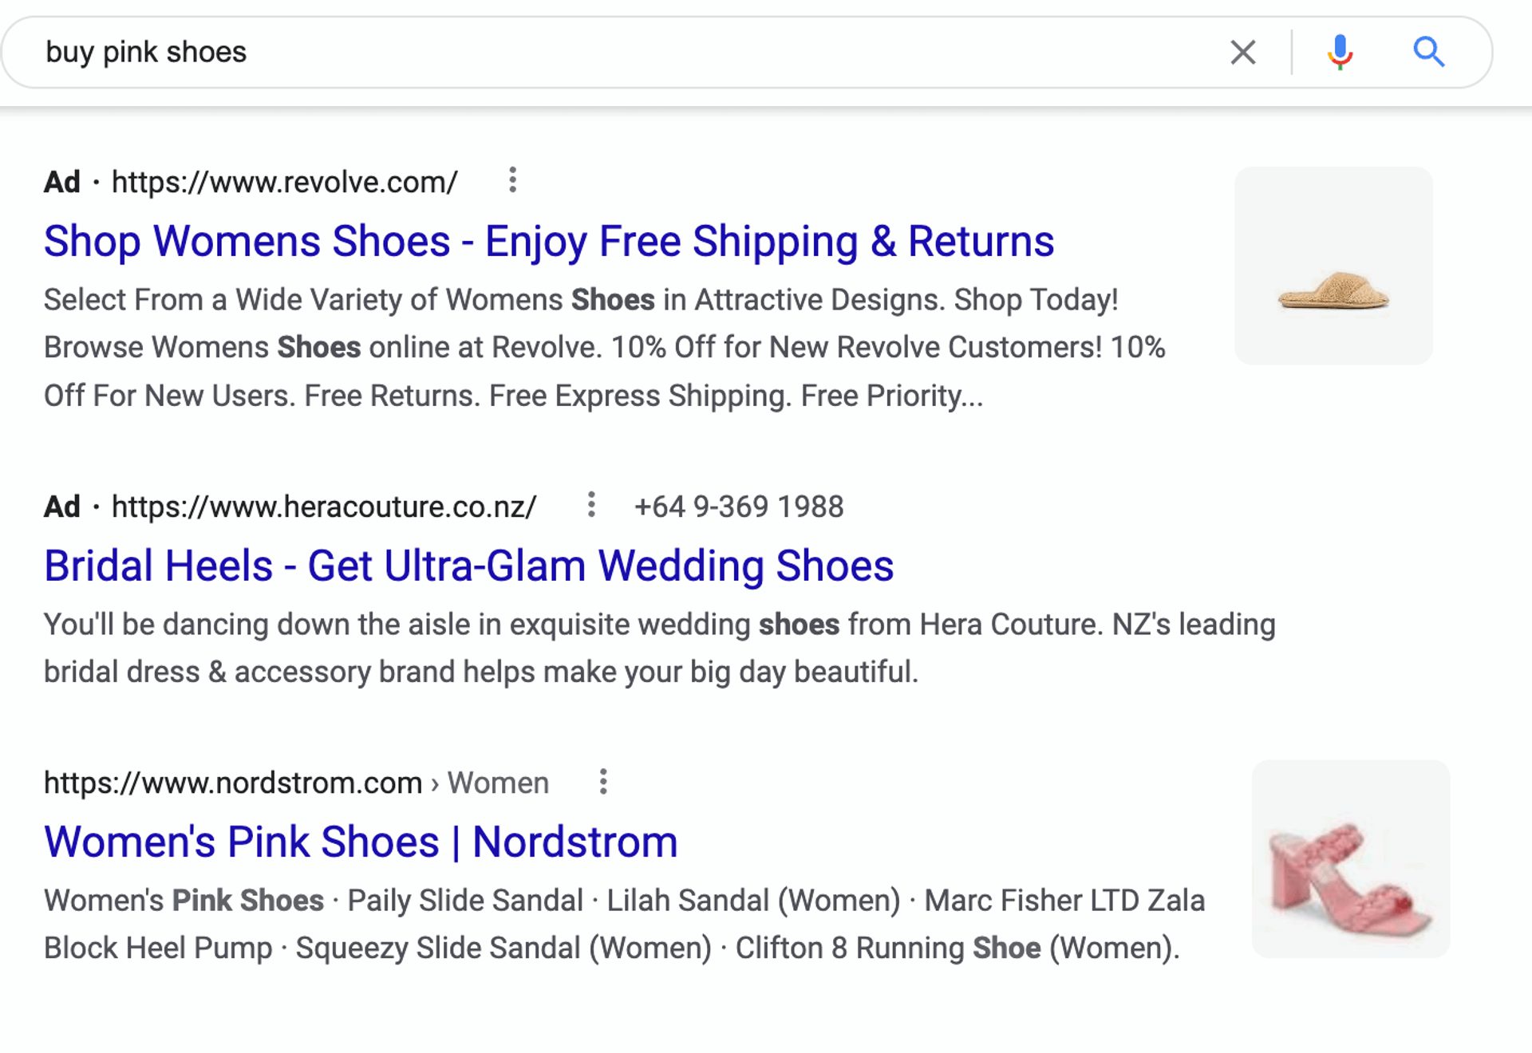This screenshot has height=1053, width=1532.
Task: Click inside the search input field
Action: (x=559, y=52)
